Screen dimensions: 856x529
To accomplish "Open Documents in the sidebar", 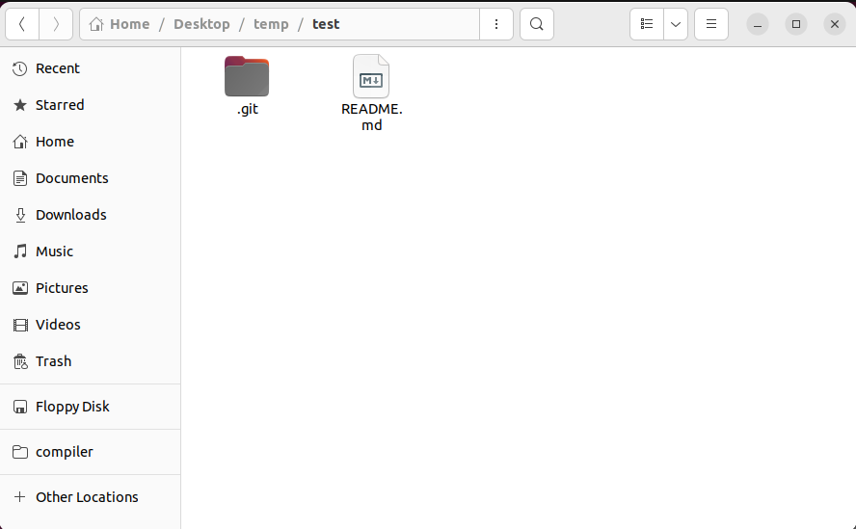I will click(x=90, y=178).
